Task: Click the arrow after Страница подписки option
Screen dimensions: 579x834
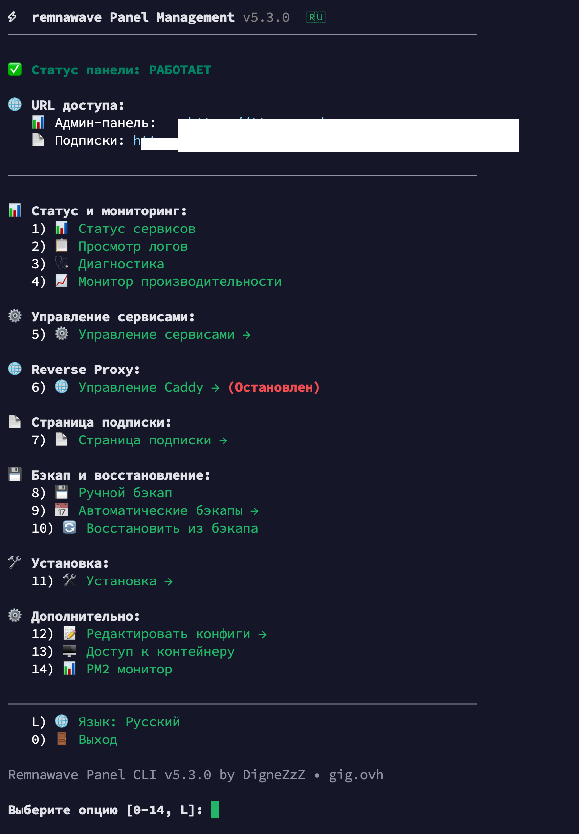Action: [223, 440]
